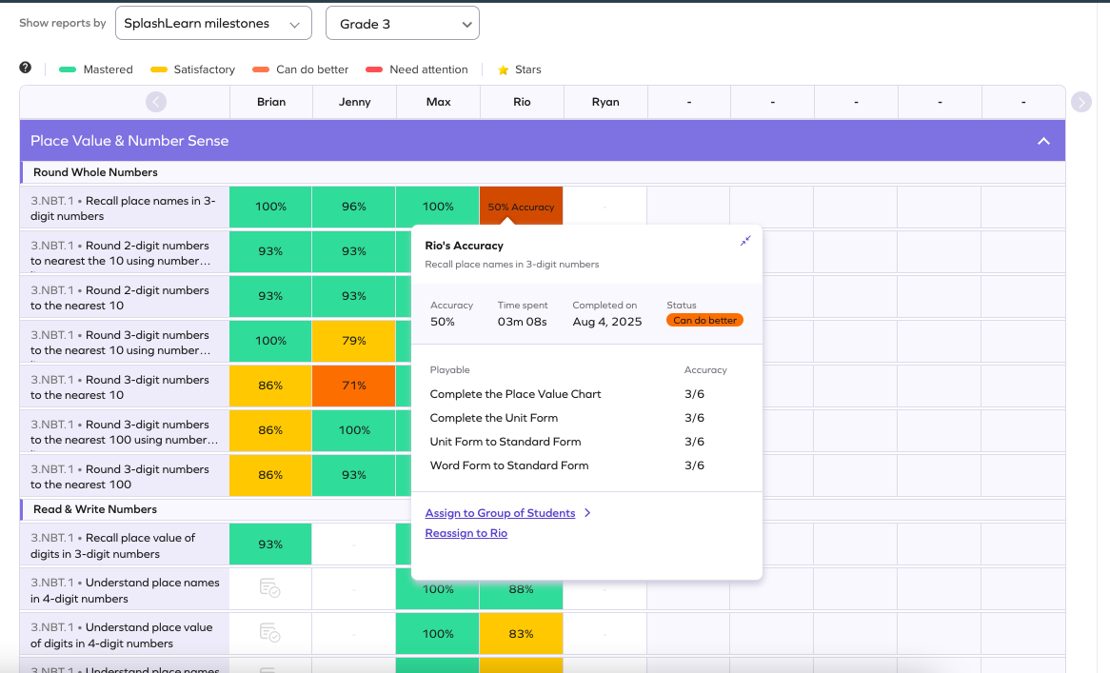Collapse the Place Value & Number Sense section

pyautogui.click(x=1043, y=139)
